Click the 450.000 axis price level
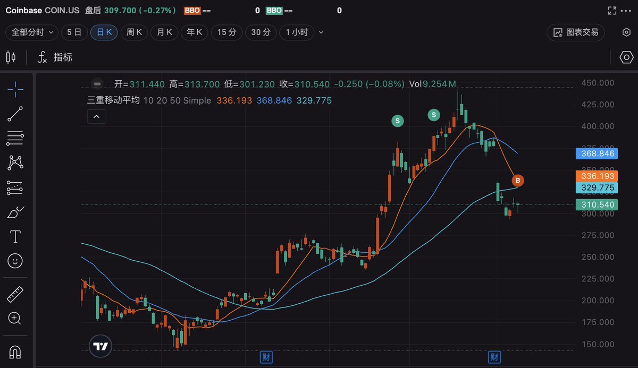 (x=599, y=83)
